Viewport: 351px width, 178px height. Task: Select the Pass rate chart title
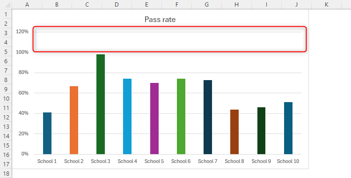click(160, 20)
